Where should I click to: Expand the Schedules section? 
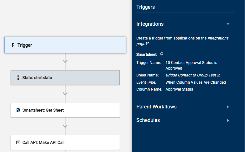[x=228, y=120]
